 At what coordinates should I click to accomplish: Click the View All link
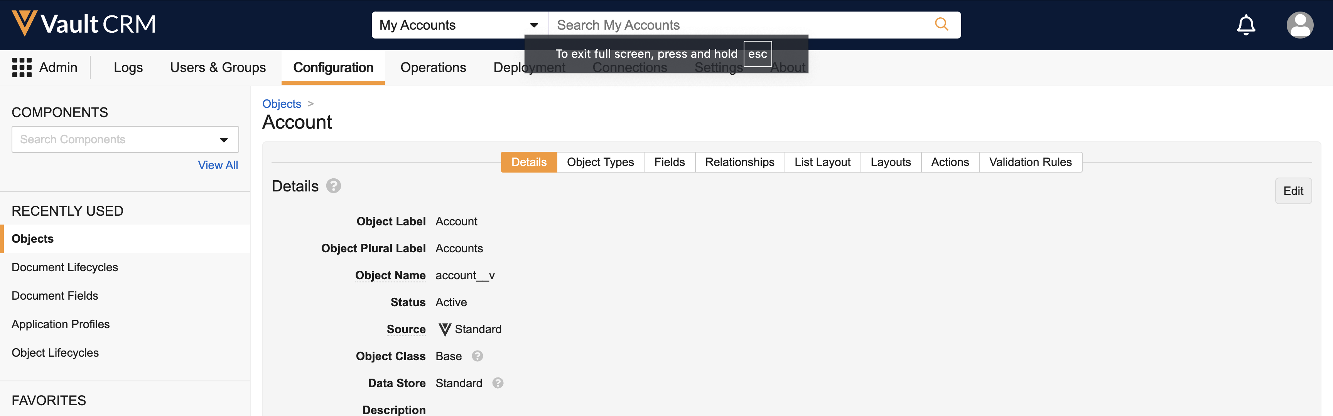pyautogui.click(x=218, y=165)
